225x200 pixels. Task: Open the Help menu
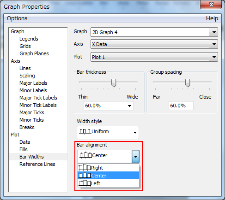coord(212,18)
